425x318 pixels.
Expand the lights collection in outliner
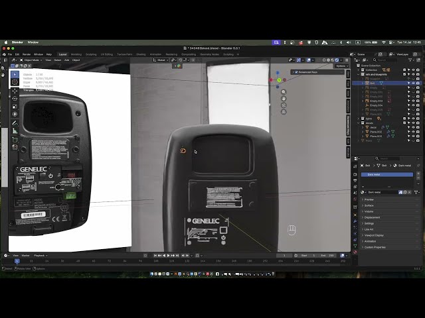click(x=359, y=119)
